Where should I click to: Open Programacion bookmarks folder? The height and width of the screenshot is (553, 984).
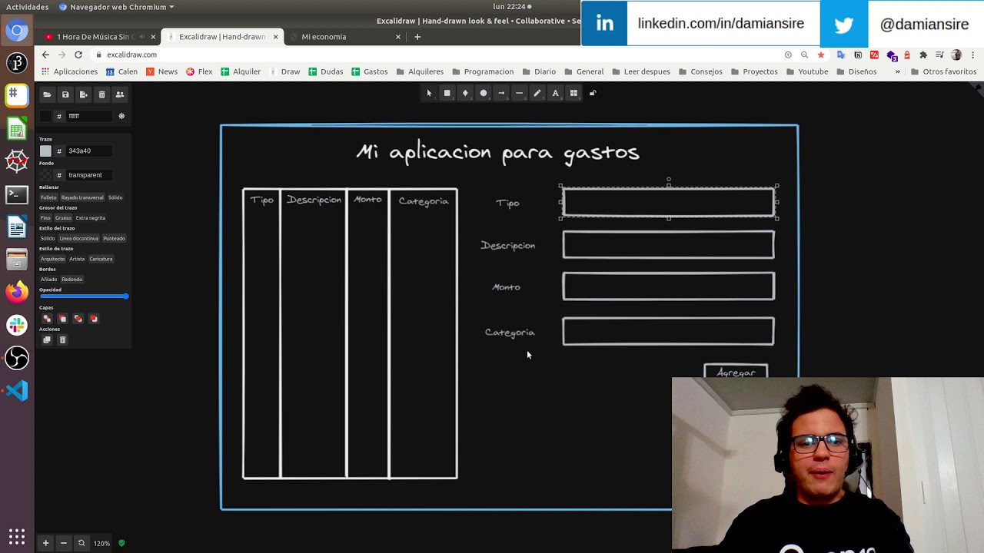[x=483, y=71]
